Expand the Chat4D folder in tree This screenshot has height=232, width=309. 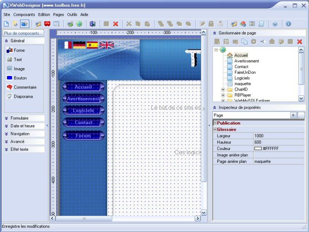(223, 90)
